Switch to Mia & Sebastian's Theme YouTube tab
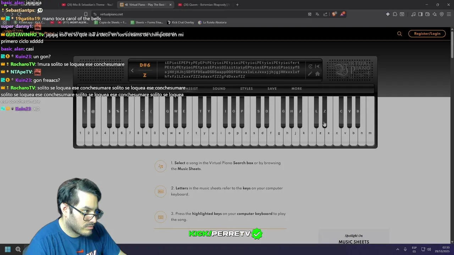Image resolution: width=454 pixels, height=255 pixels. tap(88, 5)
